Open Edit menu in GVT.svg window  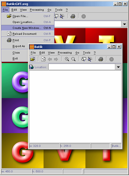click(14, 10)
